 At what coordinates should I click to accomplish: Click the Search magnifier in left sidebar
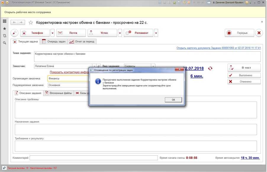tap(4, 43)
